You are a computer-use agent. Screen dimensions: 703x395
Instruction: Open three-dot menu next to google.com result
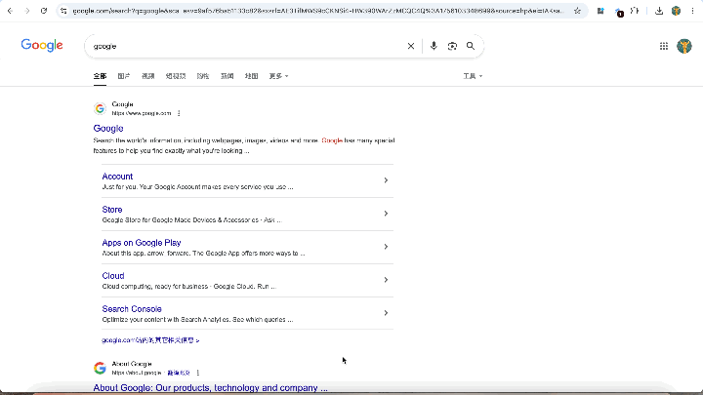tap(179, 113)
